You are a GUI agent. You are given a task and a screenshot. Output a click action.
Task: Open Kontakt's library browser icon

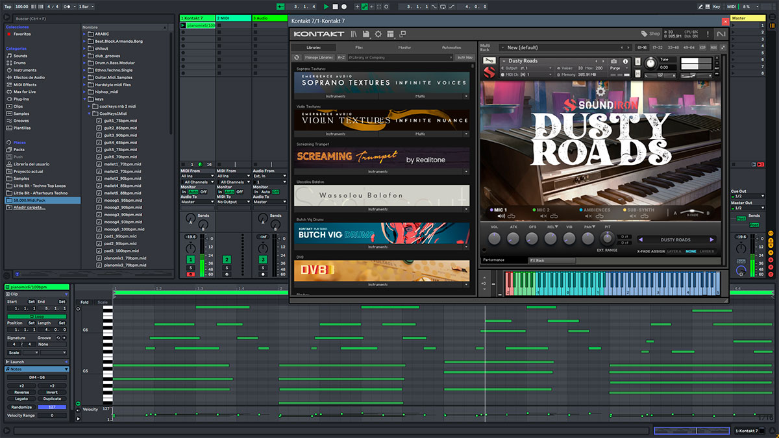354,34
